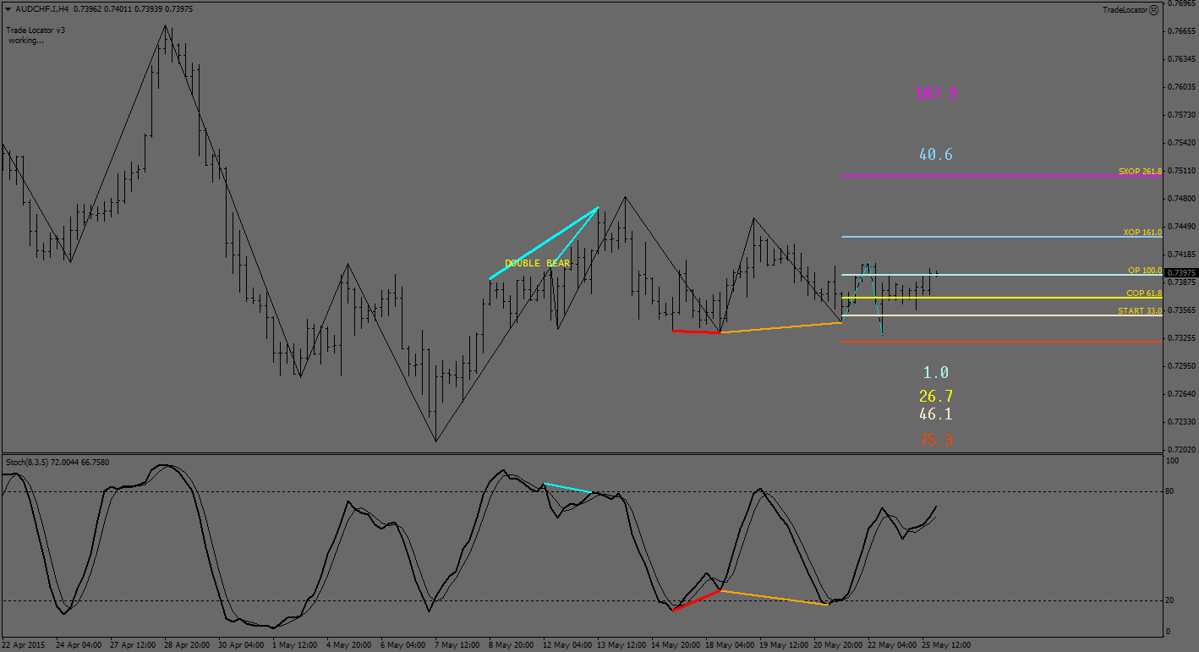Click the Trade Locator v3 status text
This screenshot has height=652, width=1199.
tap(36, 30)
